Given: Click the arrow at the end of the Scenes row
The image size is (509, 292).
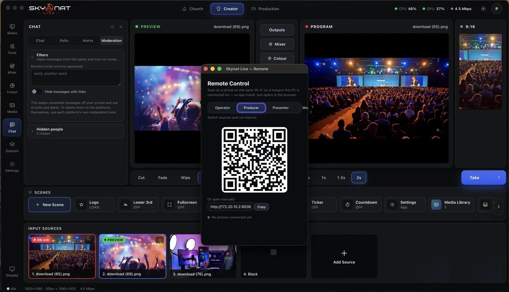Looking at the screenshot, I should point(498,207).
